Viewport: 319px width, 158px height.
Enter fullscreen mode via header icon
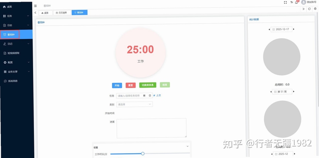pos(285,2)
